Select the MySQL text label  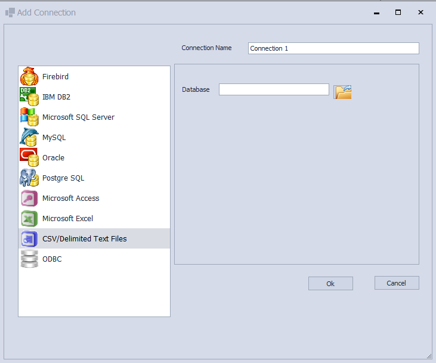[x=54, y=137]
